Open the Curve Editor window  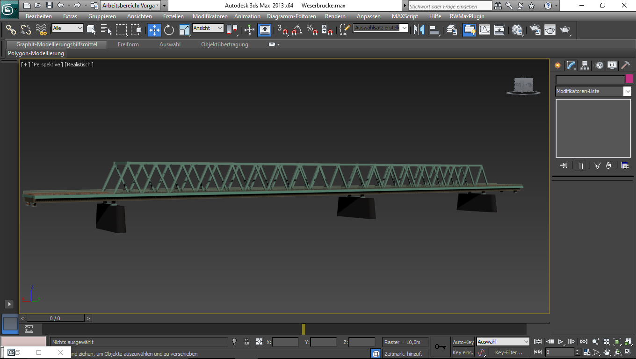[484, 30]
